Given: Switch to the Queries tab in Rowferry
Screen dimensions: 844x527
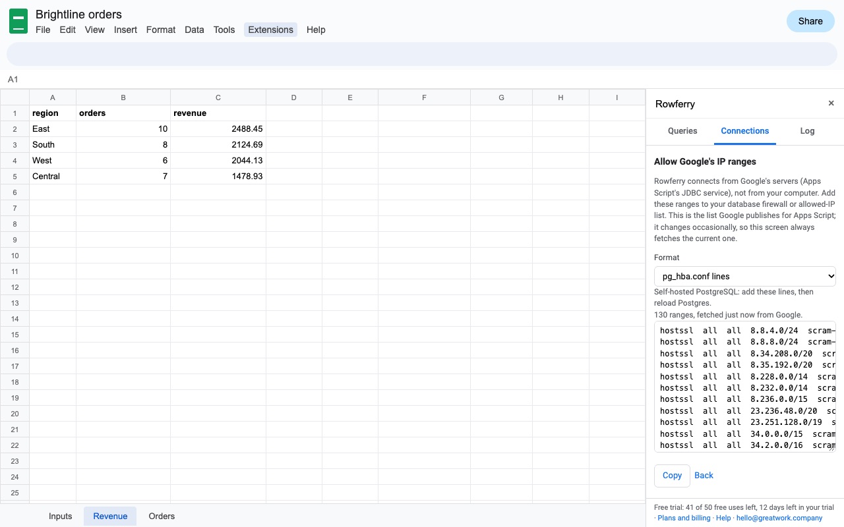Looking at the screenshot, I should pyautogui.click(x=682, y=131).
